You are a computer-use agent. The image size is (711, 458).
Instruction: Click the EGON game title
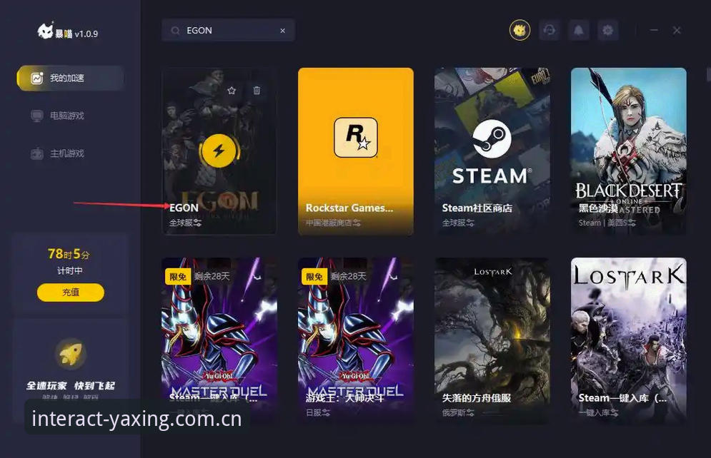pos(184,208)
